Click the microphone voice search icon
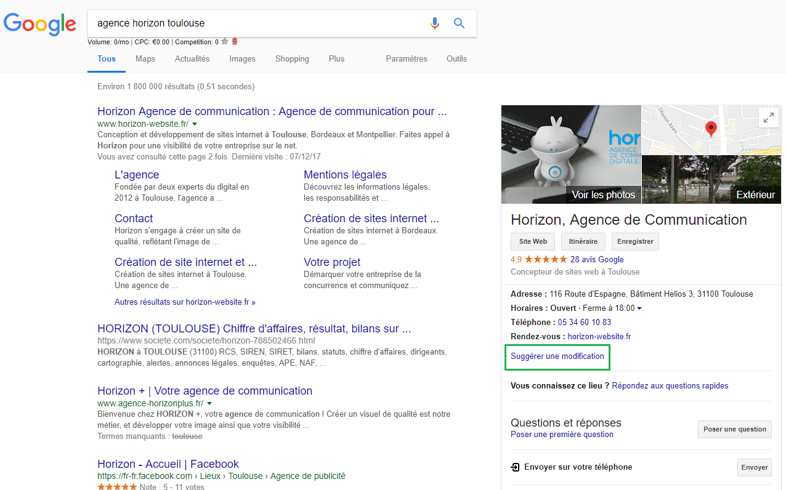This screenshot has width=786, height=490. (x=435, y=23)
